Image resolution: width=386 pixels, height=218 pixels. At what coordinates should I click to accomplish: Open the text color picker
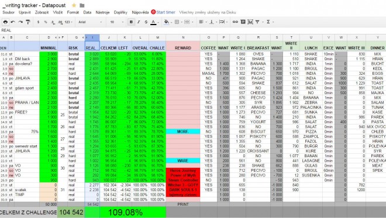pos(153,22)
